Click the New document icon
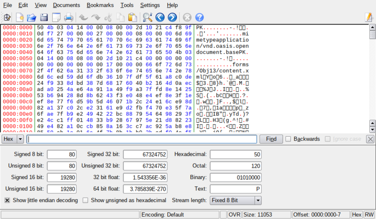 click(20, 17)
